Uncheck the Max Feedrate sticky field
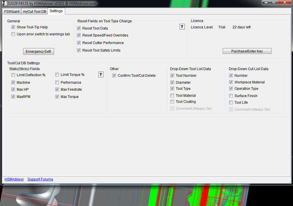Screen dimensions: 293x206 point(57,90)
